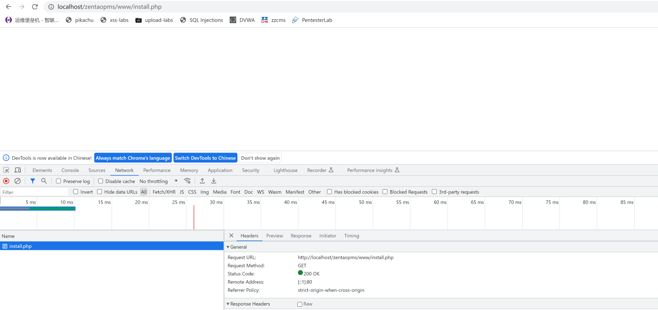Screen dimensions: 658x310
Task: Switch to the Console tab
Action: point(70,171)
